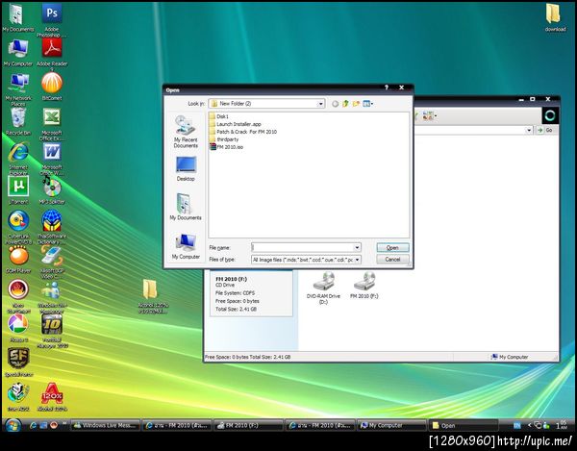
Task: Select the thirdparty folder
Action: click(224, 139)
